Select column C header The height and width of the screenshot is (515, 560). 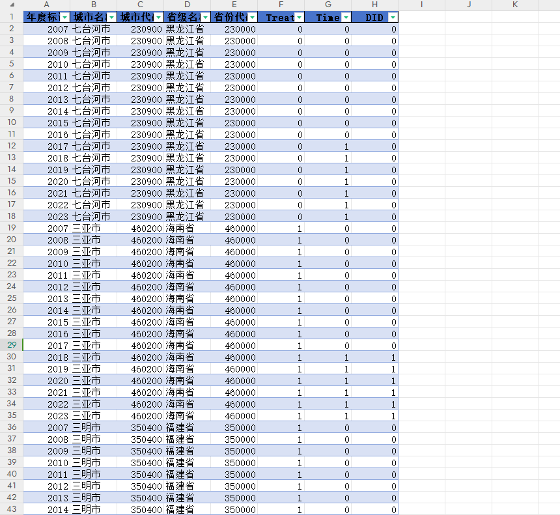coord(141,5)
